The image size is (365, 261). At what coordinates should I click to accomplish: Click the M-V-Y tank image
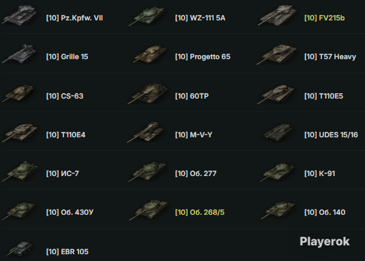[x=145, y=133]
